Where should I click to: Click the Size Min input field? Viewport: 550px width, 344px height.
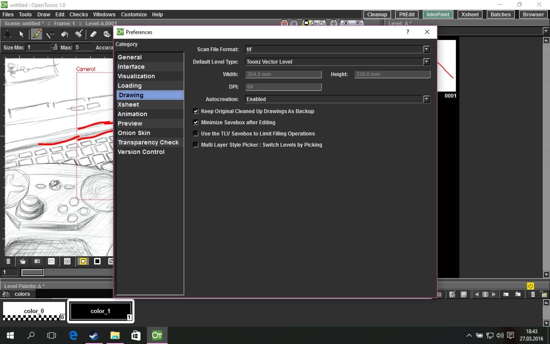click(x=38, y=47)
